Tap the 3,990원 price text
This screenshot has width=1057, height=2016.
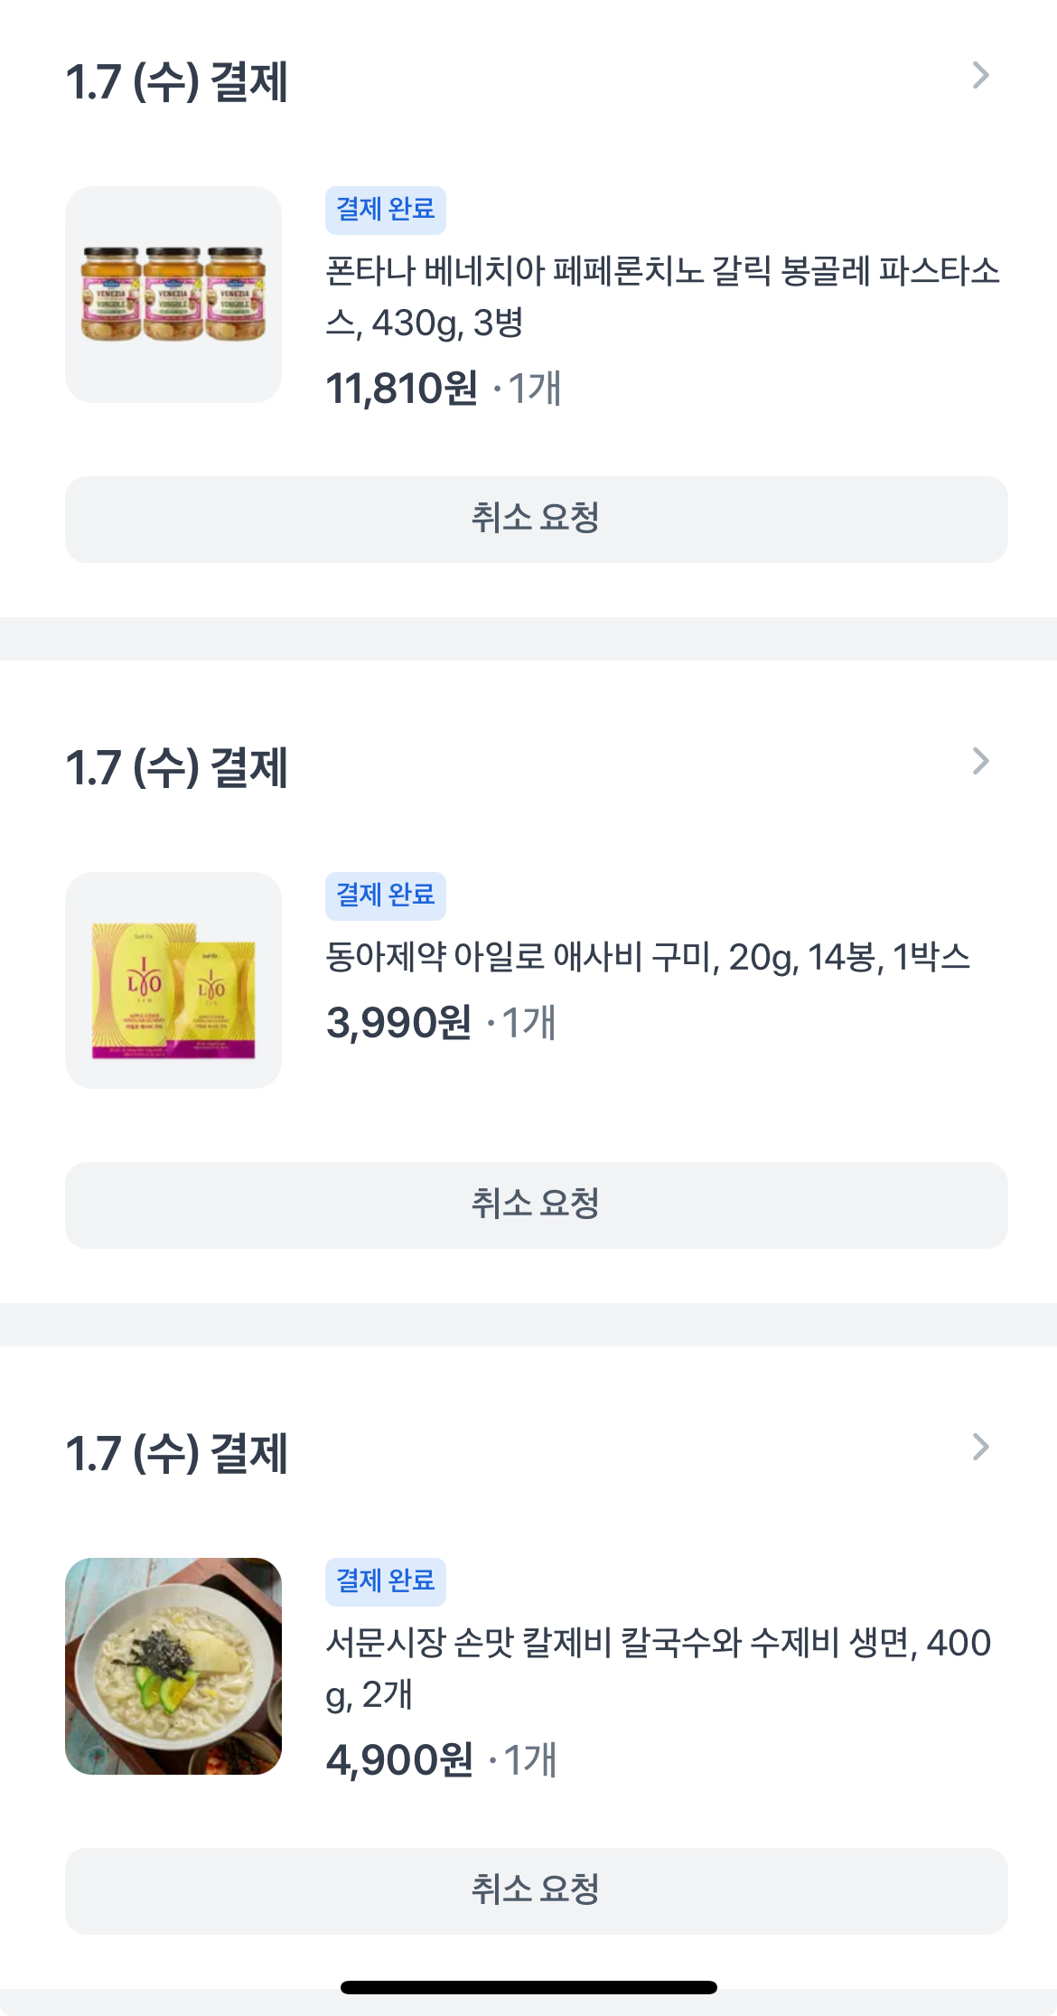[x=398, y=1023]
